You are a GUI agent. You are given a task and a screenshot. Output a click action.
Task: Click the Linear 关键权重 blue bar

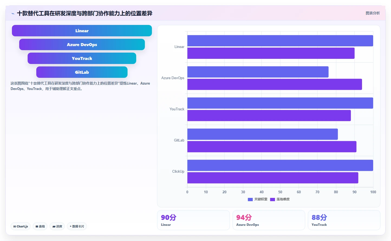click(x=280, y=41)
